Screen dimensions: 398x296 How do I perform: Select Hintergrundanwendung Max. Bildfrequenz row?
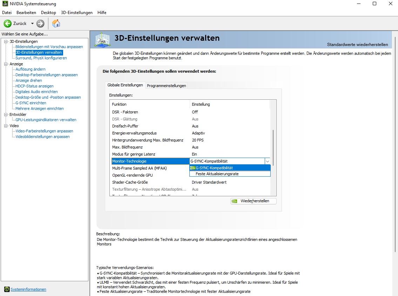(191, 140)
